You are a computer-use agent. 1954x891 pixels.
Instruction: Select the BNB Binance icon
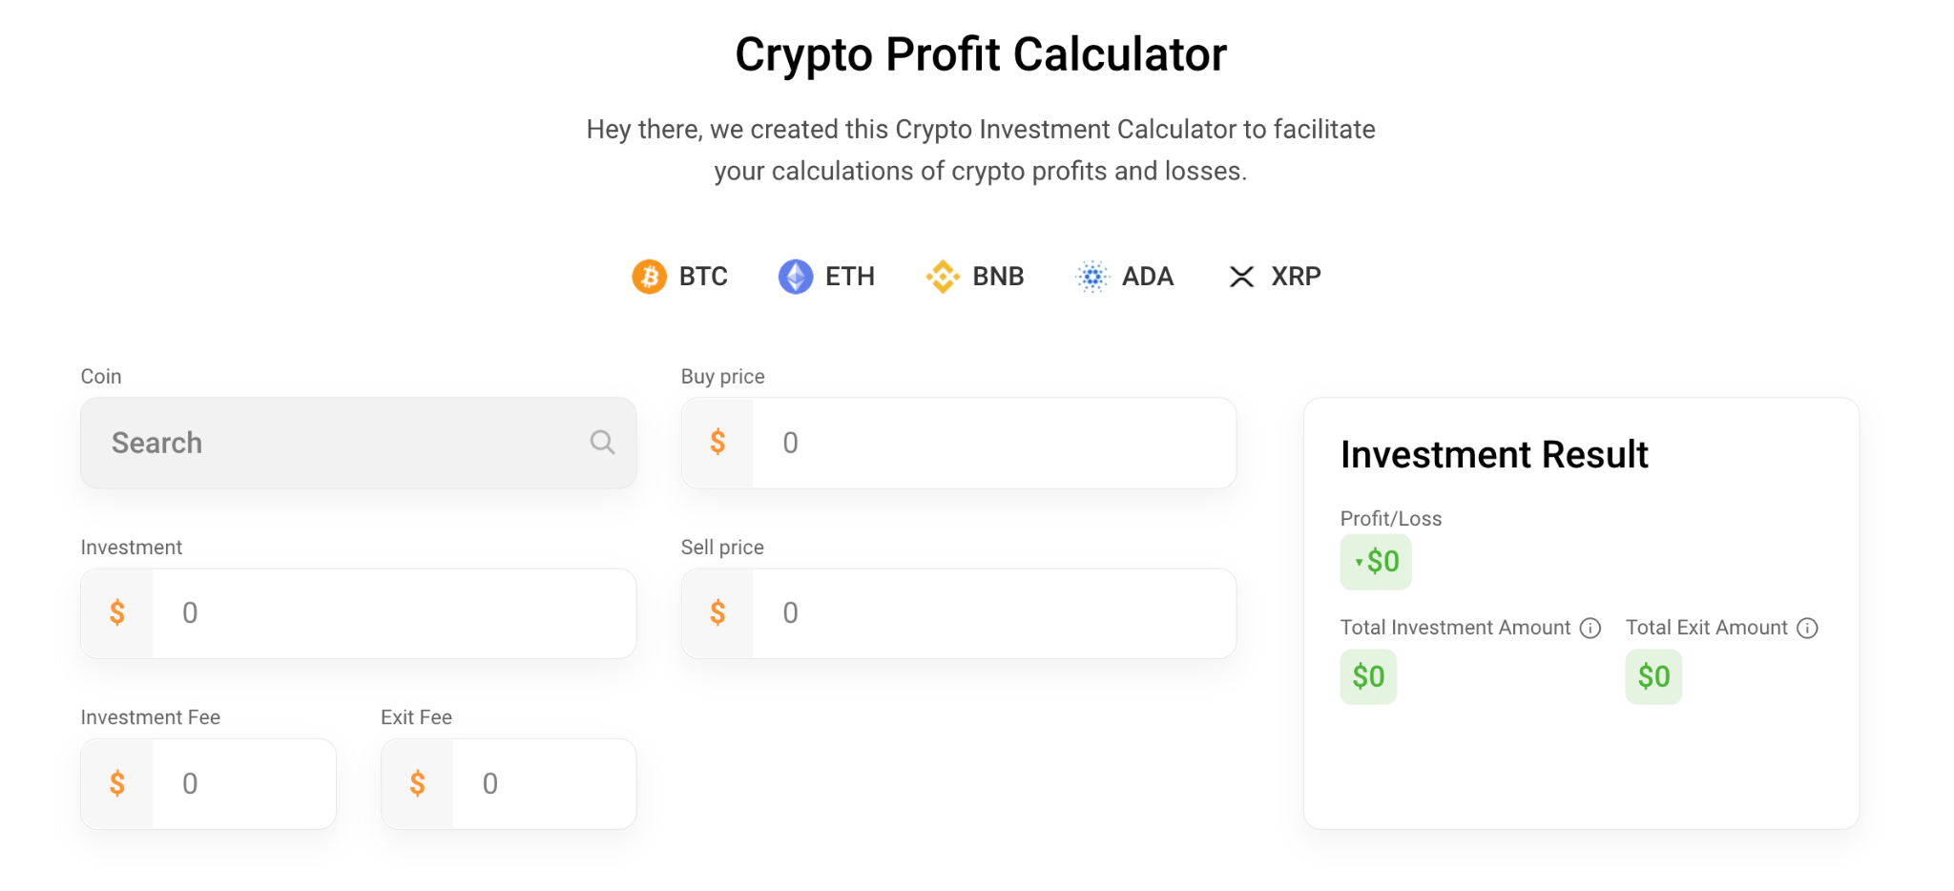click(x=943, y=277)
